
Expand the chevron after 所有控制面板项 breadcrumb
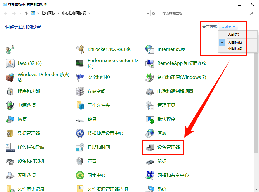[x=89, y=13]
